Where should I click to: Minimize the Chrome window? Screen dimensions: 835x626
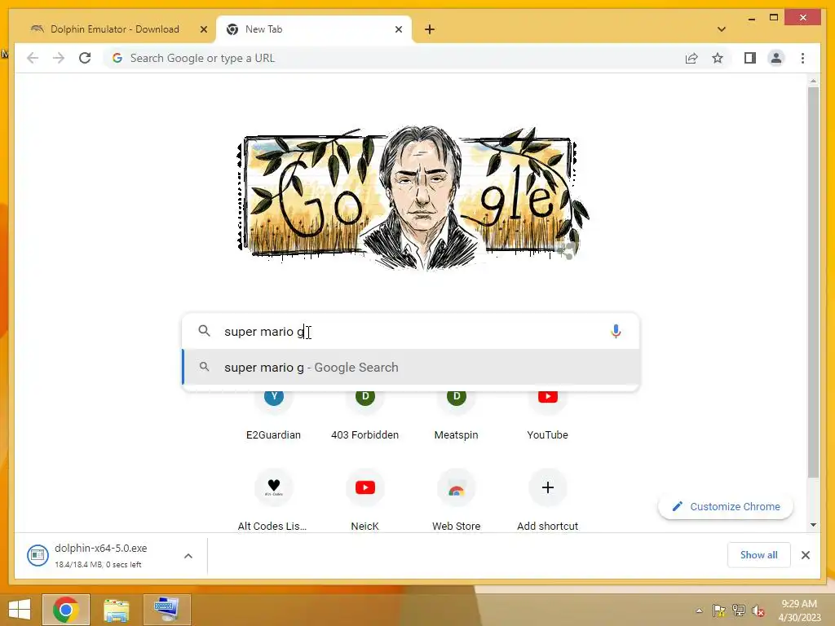point(751,19)
